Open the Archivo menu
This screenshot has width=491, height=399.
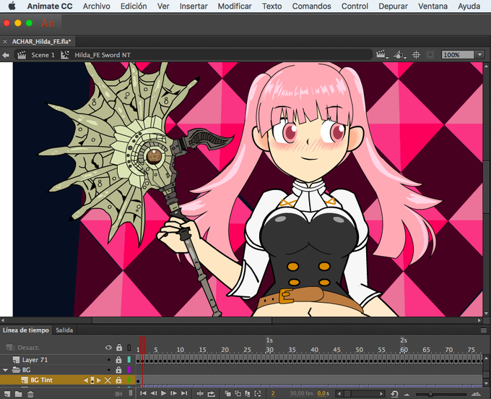click(x=97, y=6)
